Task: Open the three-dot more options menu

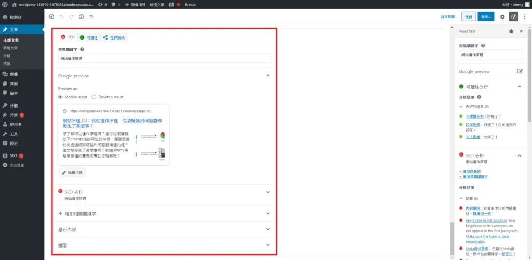Action: (525, 17)
